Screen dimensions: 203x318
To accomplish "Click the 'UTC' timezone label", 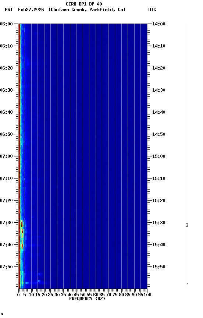I will (x=152, y=10).
